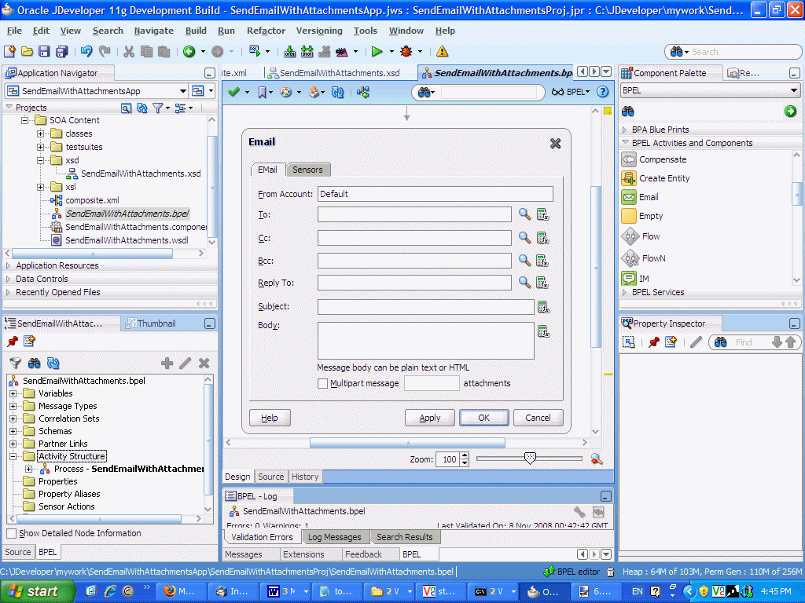The width and height of the screenshot is (805, 603).
Task: Select SendEmailWithAttachments.wsdl in project tree
Action: (127, 240)
